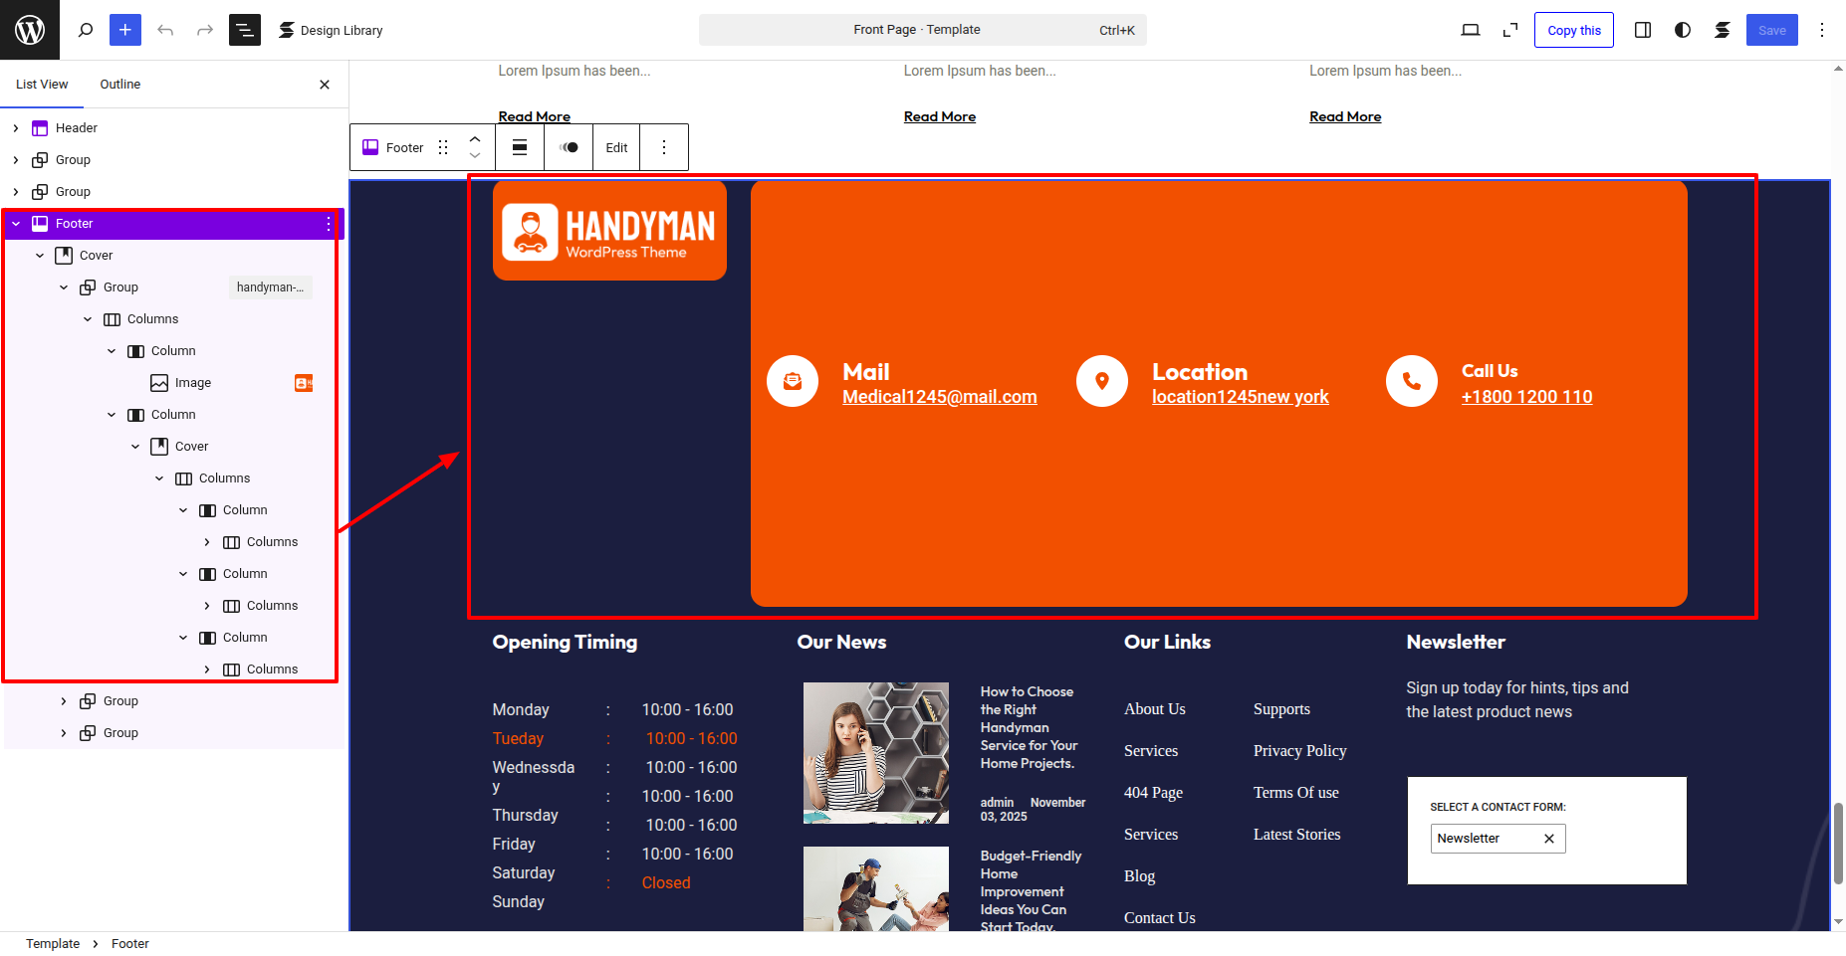This screenshot has width=1846, height=956.
Task: Toggle the document overview list icon
Action: 244,30
